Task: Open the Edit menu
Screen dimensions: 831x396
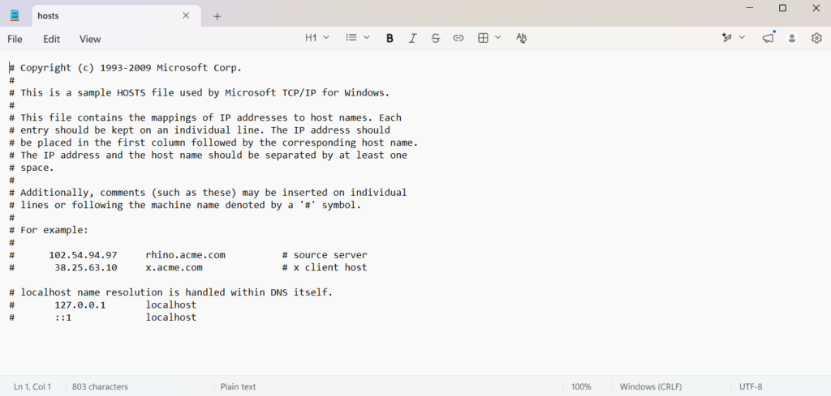Action: coord(51,39)
